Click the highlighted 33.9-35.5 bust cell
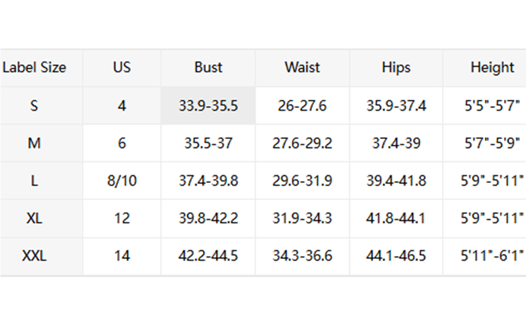Image resolution: width=526 pixels, height=325 pixels. point(208,106)
